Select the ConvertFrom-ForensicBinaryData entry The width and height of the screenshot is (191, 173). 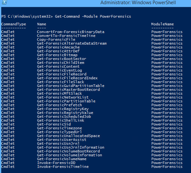[71, 32]
